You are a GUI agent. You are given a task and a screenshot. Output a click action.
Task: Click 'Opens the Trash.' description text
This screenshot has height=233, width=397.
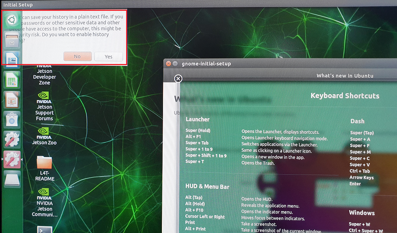coord(258,163)
